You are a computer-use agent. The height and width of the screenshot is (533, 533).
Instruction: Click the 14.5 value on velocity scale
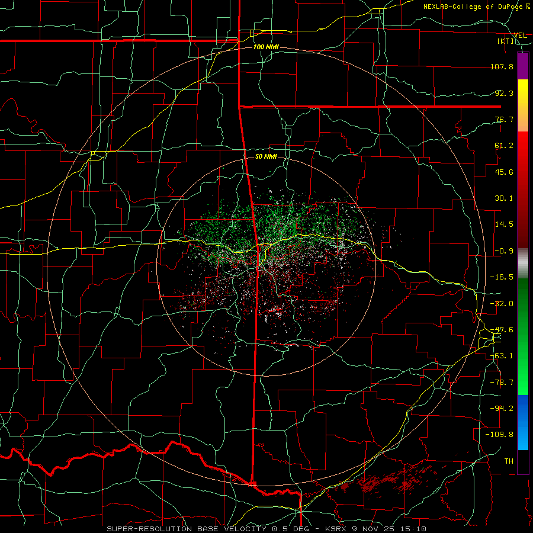(x=504, y=224)
